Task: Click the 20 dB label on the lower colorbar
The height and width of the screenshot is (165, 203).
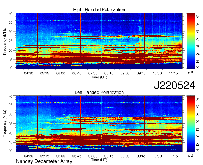Action: pos(198,150)
